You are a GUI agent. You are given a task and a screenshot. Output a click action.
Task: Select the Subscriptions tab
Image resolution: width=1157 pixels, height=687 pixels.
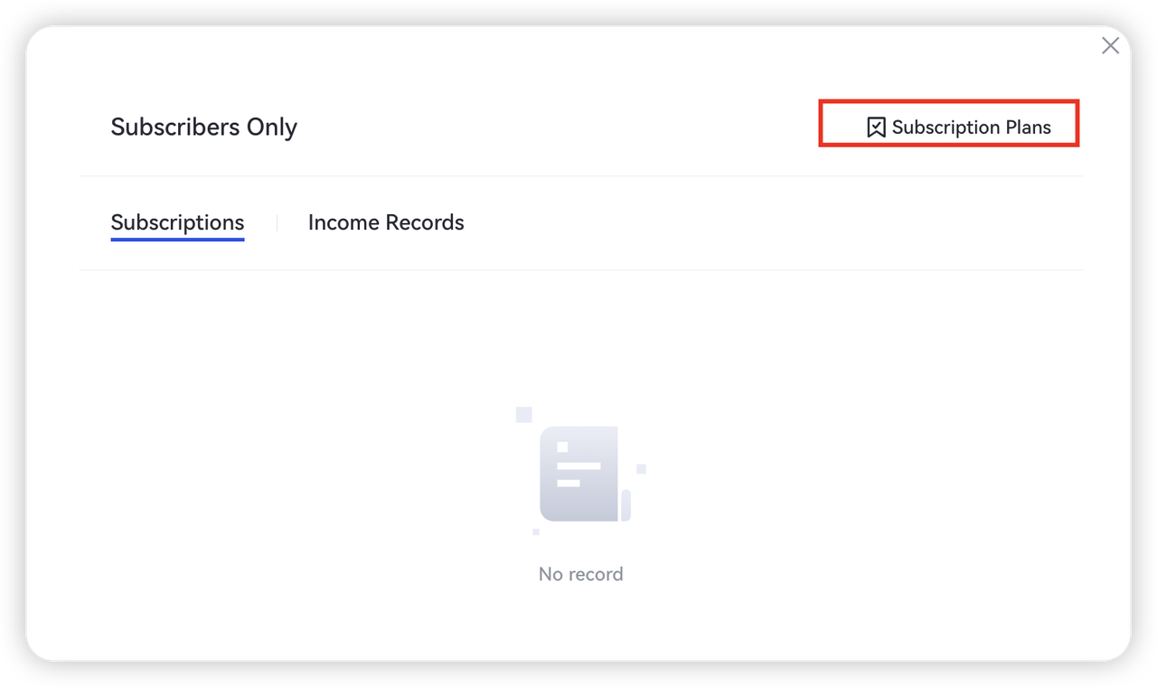tap(177, 222)
